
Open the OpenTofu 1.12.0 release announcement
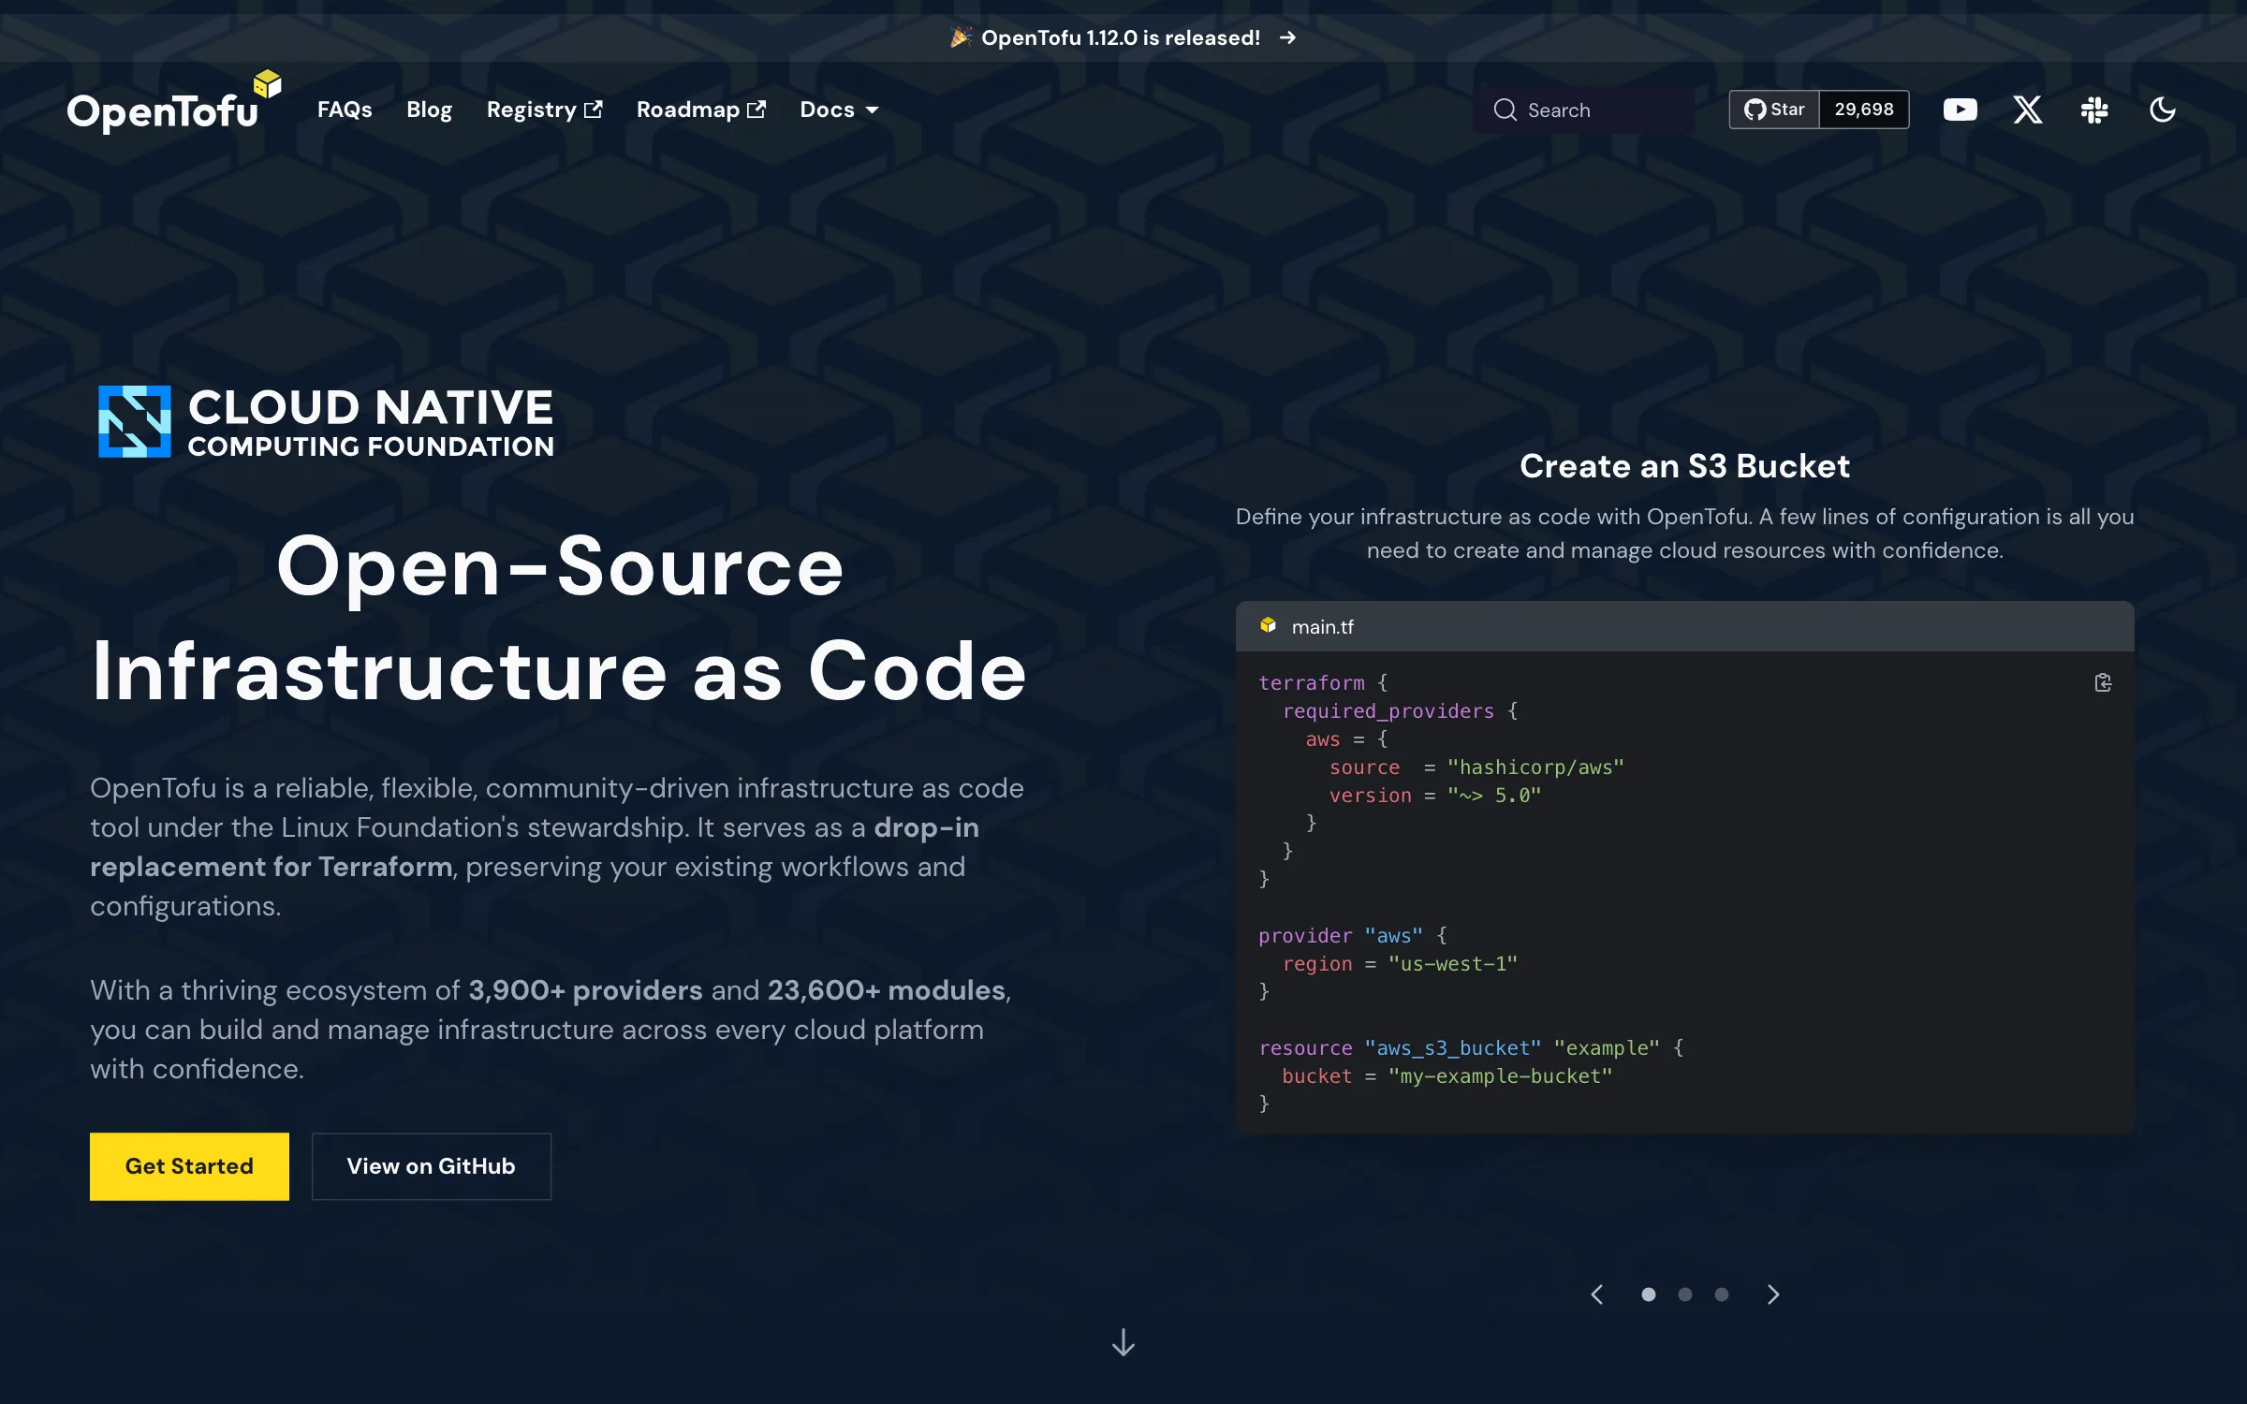click(x=1122, y=37)
